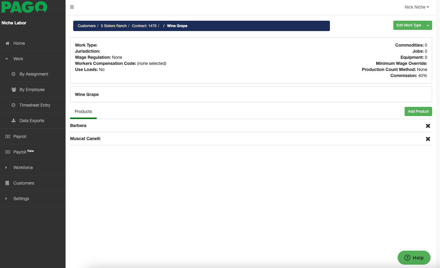Click the Edit Work Type button

[409, 25]
